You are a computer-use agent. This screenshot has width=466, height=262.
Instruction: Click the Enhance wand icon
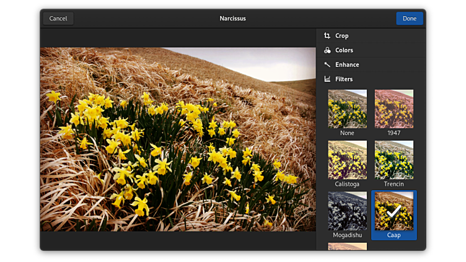[327, 64]
